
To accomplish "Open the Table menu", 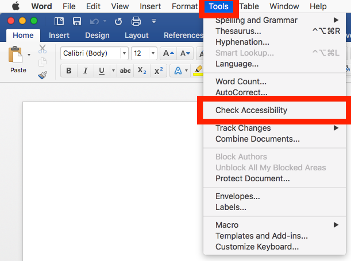I will 249,6.
